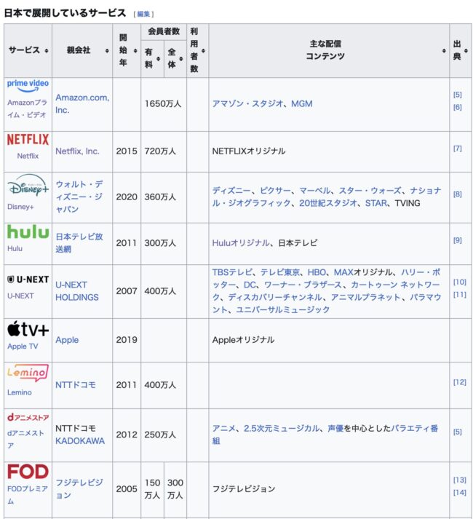Open 日本テレビ放送網 link
This screenshot has height=519, width=473.
click(79, 242)
